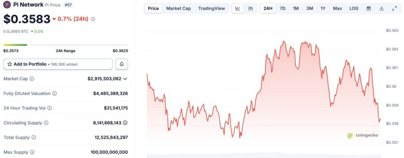Click info icon beside Fully Diluted Valuation

tap(54, 94)
